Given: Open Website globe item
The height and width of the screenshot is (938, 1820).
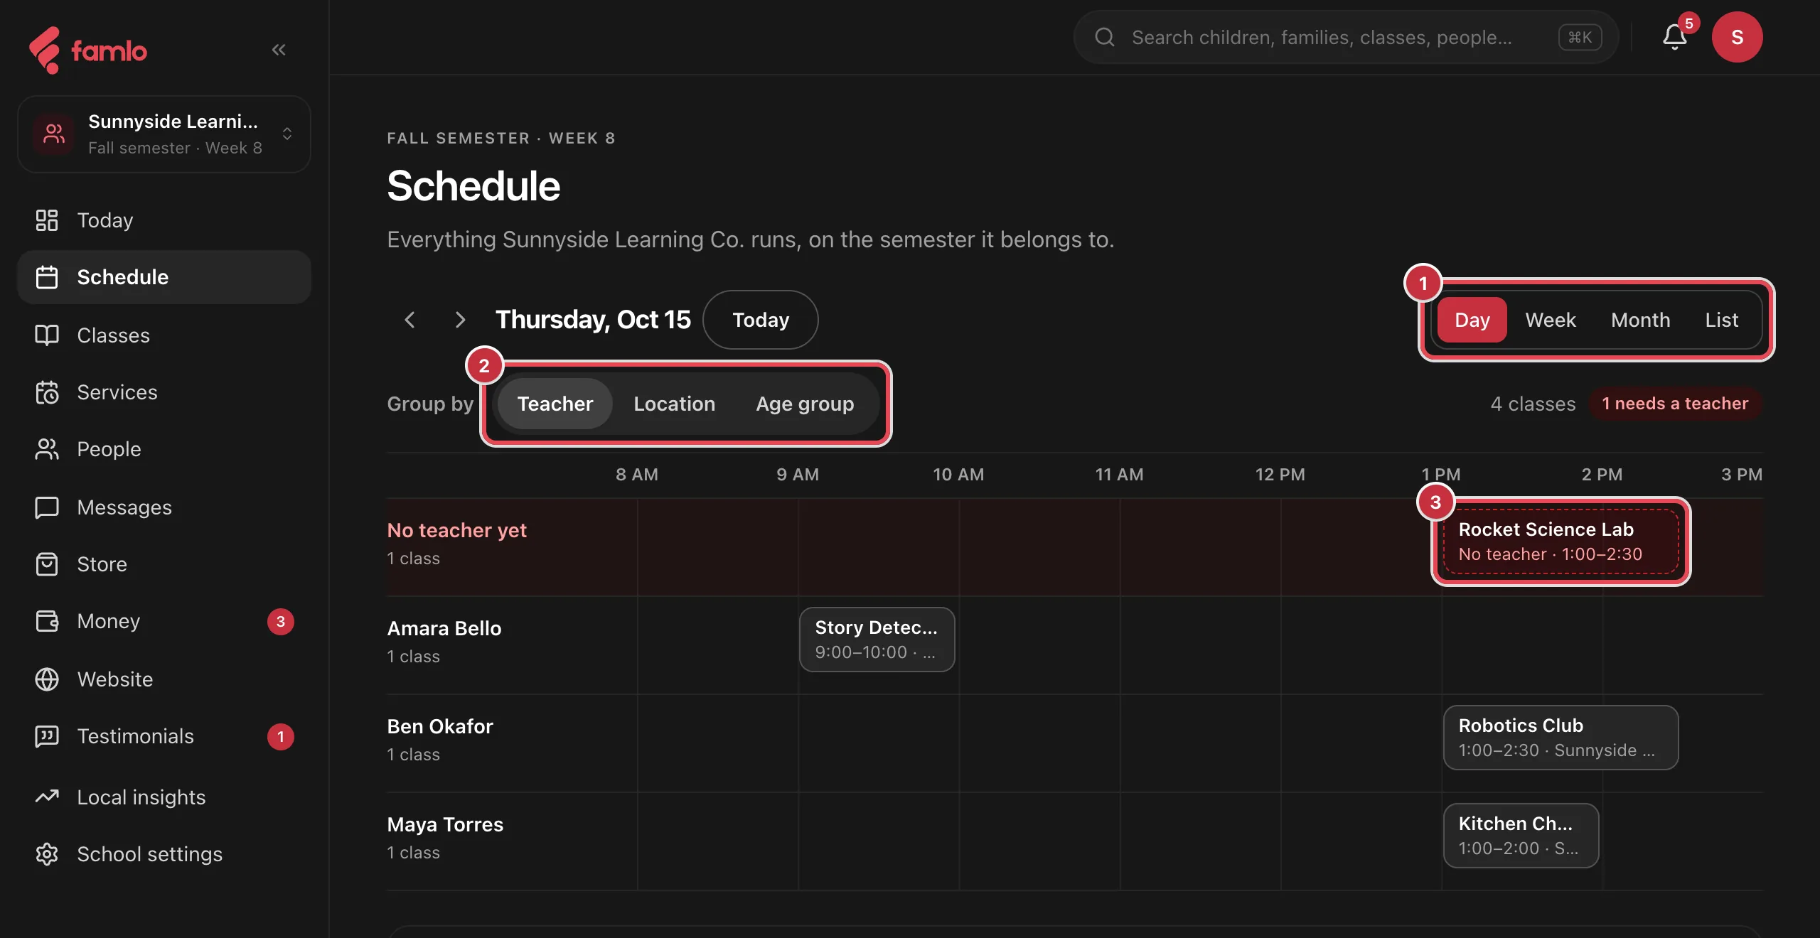Looking at the screenshot, I should click(x=164, y=679).
